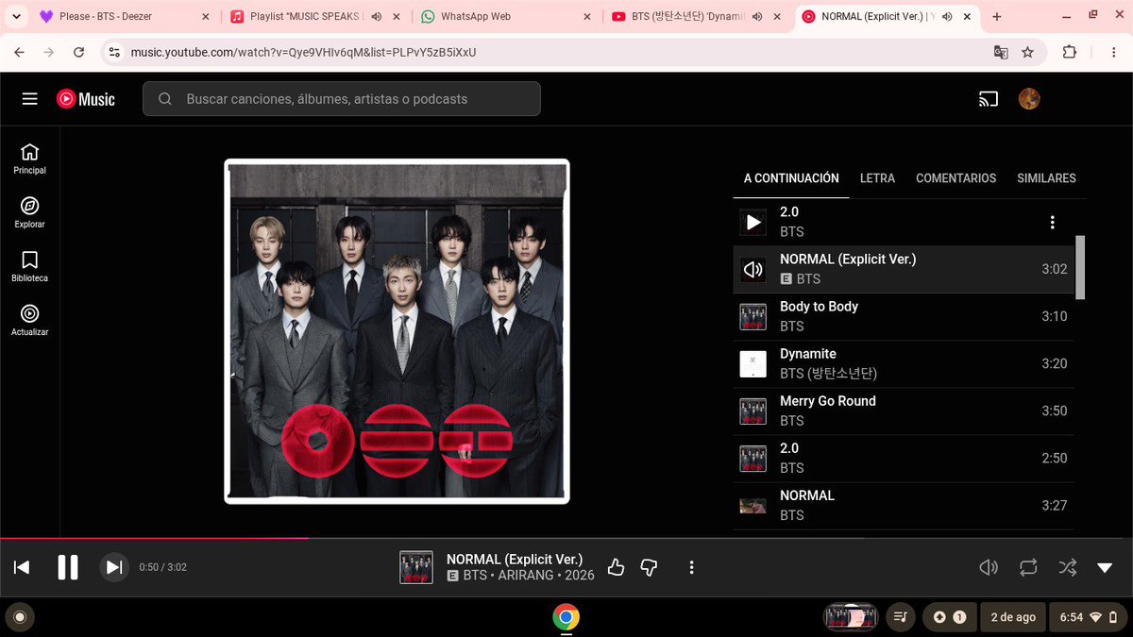Screen dimensions: 1133x637
Task: Skip to the previous track
Action: 22,567
